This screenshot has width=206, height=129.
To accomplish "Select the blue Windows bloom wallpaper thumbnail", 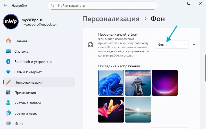I will click(x=111, y=83).
